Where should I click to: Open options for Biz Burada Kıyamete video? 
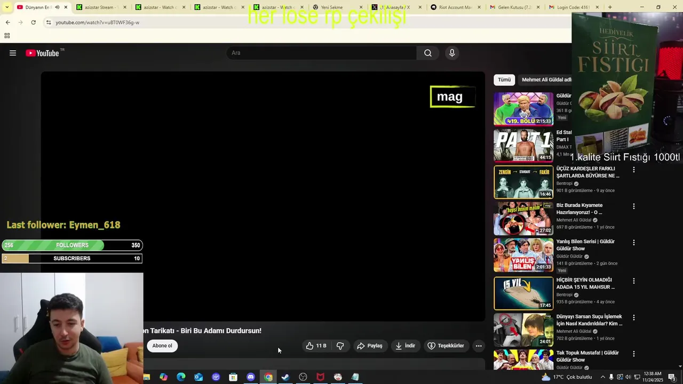634,206
